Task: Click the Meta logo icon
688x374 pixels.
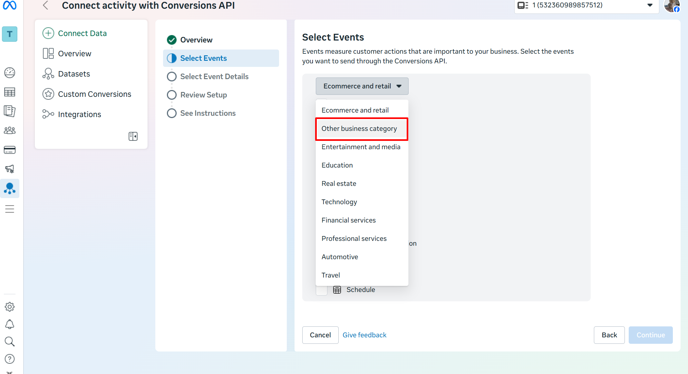Action: 10,5
